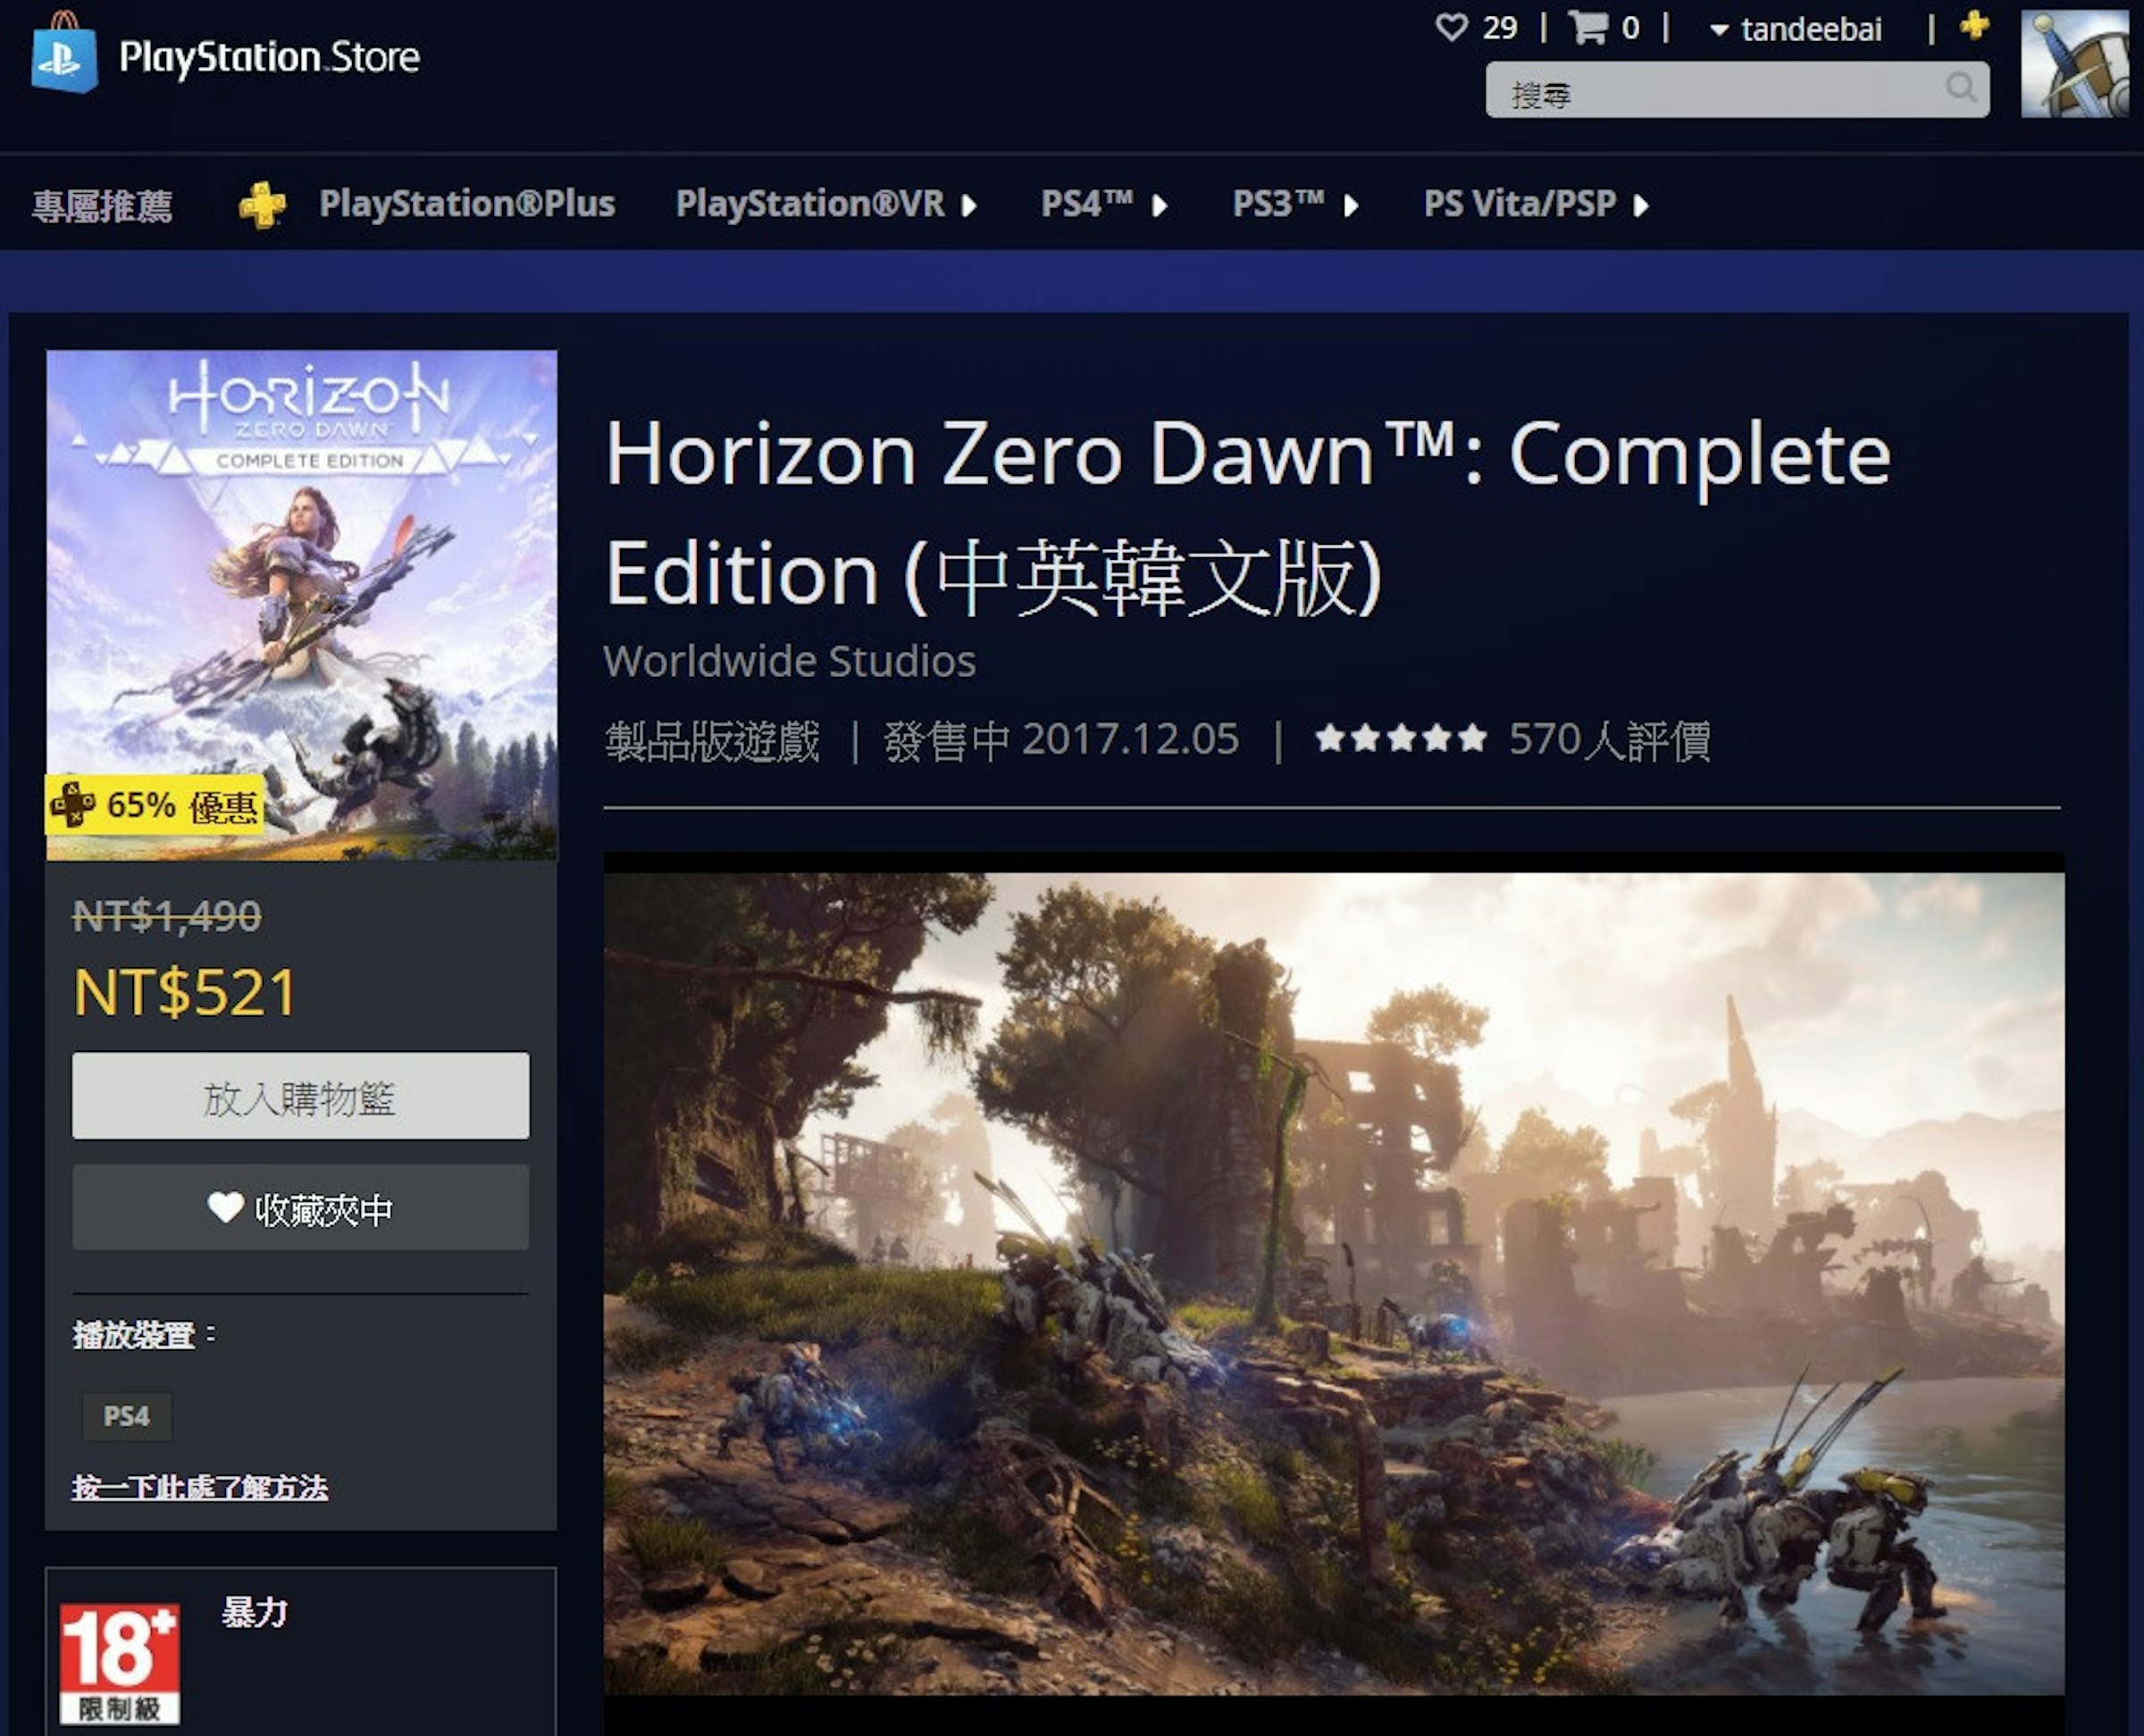The height and width of the screenshot is (1736, 2144).
Task: Click the magnifier search icon
Action: point(1961,87)
